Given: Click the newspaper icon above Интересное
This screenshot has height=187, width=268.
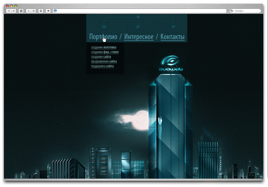Looking at the screenshot, I should (x=138, y=27).
